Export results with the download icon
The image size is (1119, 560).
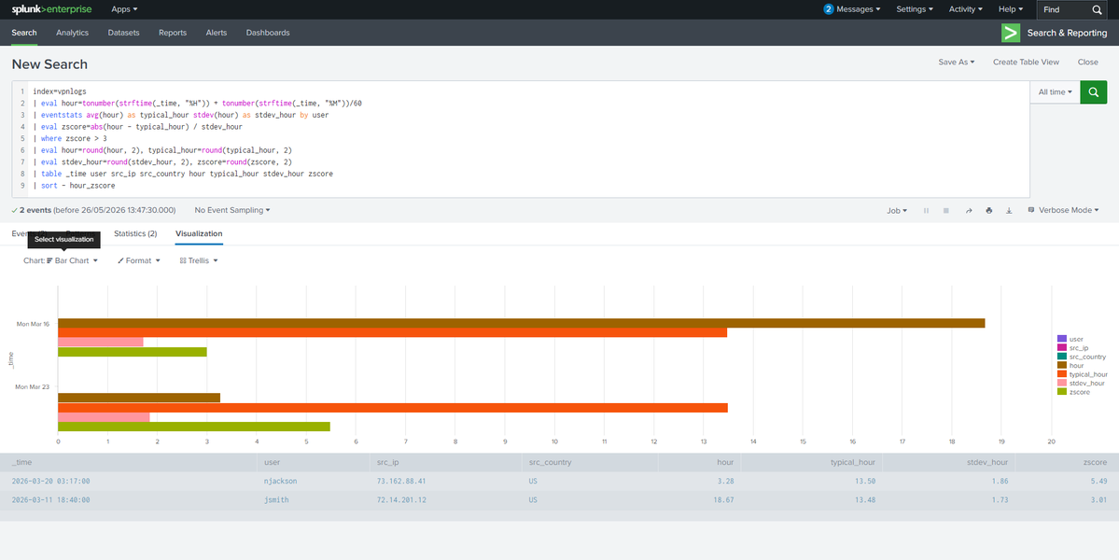tap(1009, 210)
